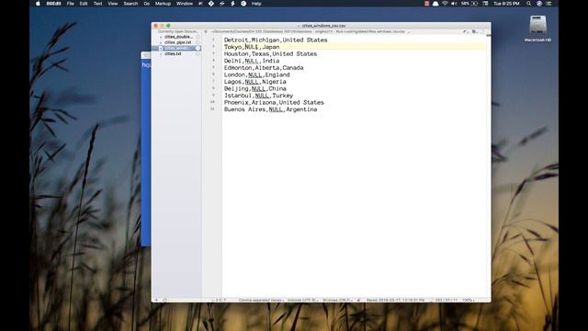Screen dimensions: 588x331
Task: Open the Edit menu
Action: pyautogui.click(x=84, y=4)
